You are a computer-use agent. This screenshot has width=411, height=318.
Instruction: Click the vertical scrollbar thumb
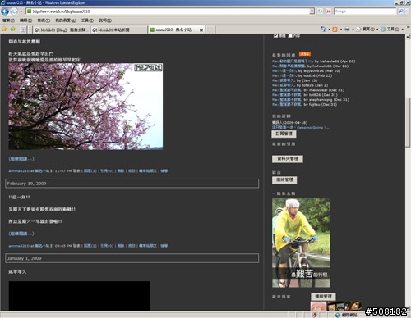[x=408, y=123]
